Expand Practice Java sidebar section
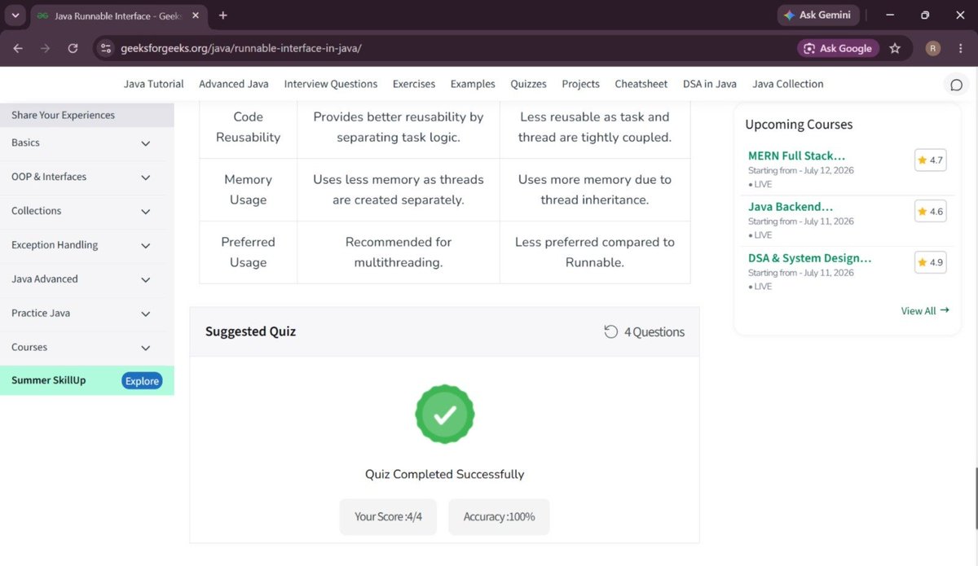Image resolution: width=978 pixels, height=566 pixels. [86, 314]
